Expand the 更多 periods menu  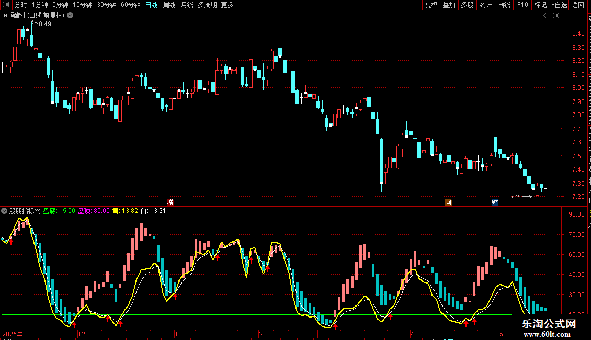click(230, 5)
